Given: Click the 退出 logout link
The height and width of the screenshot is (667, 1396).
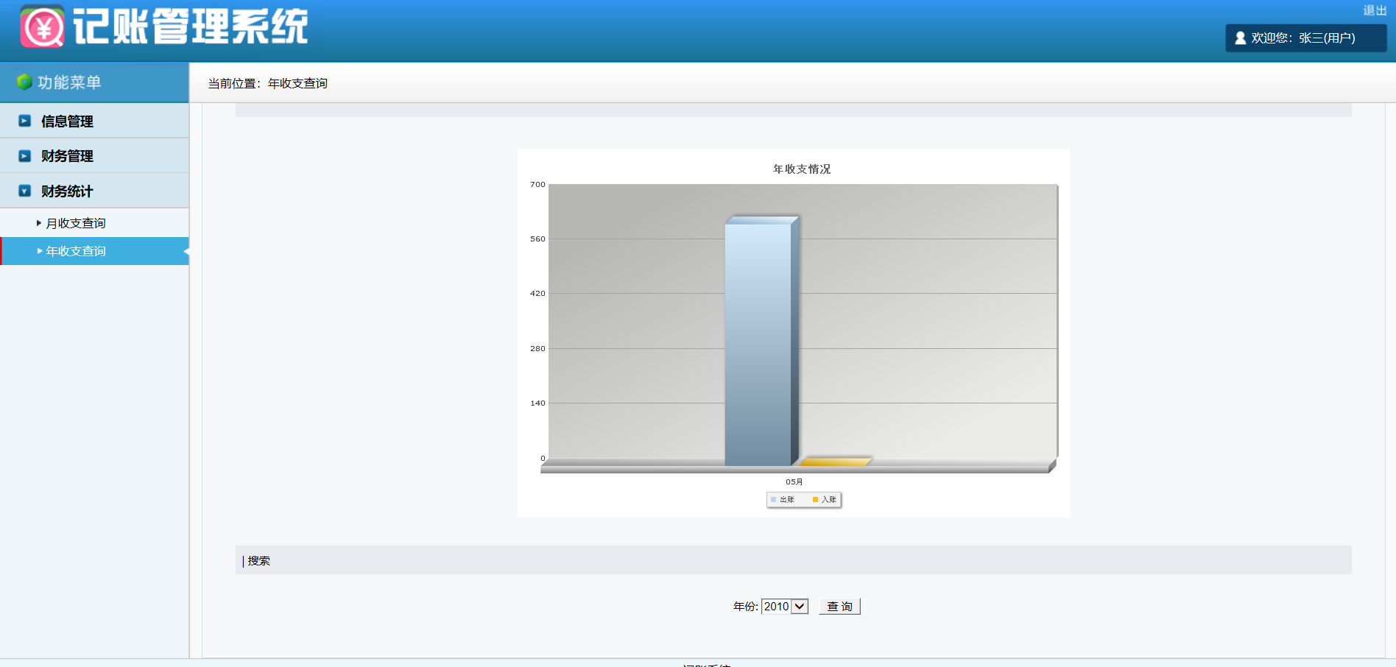Looking at the screenshot, I should pos(1374,10).
